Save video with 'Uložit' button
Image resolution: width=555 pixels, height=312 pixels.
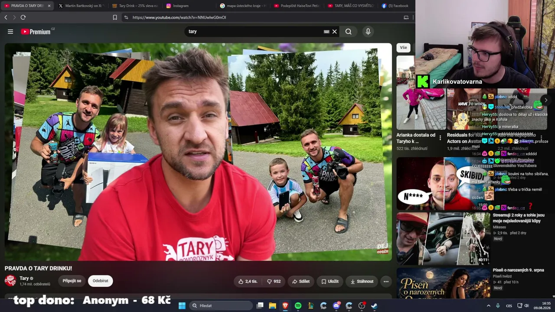(330, 281)
